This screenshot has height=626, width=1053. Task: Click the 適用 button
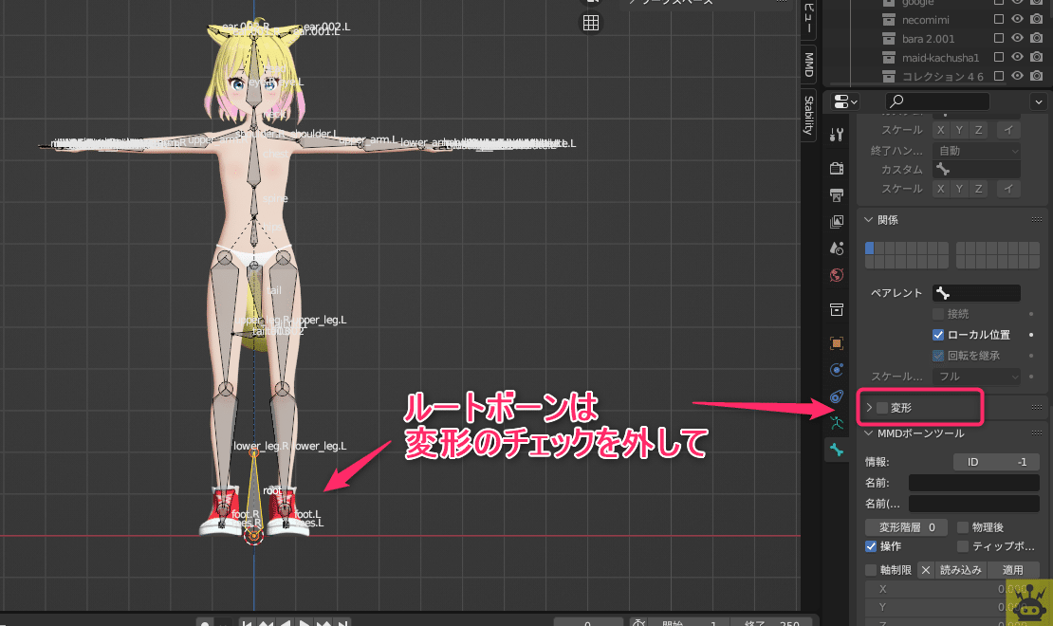1013,570
